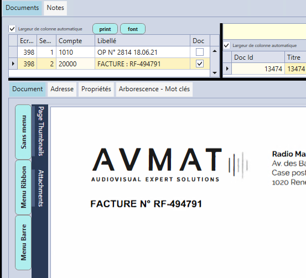The height and width of the screenshot is (278, 306).
Task: Sort by the Compte column header
Action: click(x=75, y=41)
